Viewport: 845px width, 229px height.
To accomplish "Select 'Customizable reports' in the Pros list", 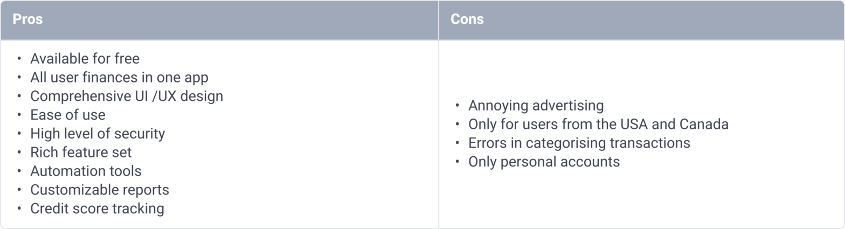I will [100, 190].
